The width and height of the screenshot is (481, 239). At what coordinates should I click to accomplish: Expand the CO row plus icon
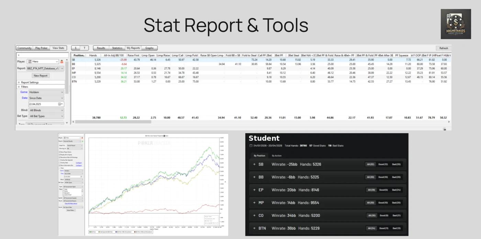point(255,215)
